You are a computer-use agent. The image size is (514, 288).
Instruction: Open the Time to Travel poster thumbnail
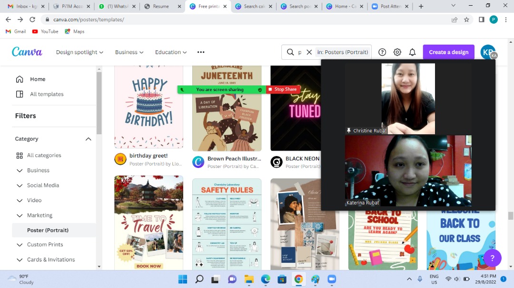tap(148, 223)
